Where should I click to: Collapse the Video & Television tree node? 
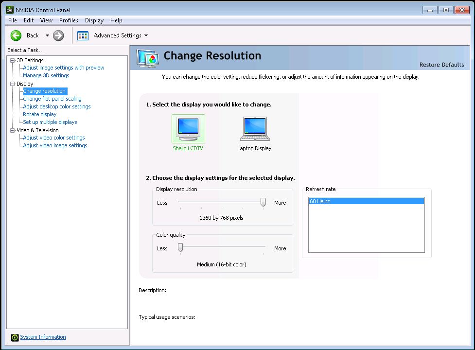(13, 130)
